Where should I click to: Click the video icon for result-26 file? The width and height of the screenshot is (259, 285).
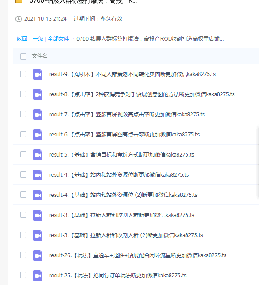(38, 255)
